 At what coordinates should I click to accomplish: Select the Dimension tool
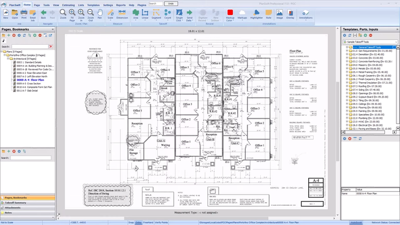click(122, 13)
